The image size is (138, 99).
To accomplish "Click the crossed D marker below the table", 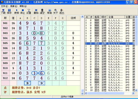I will click(42, 83).
